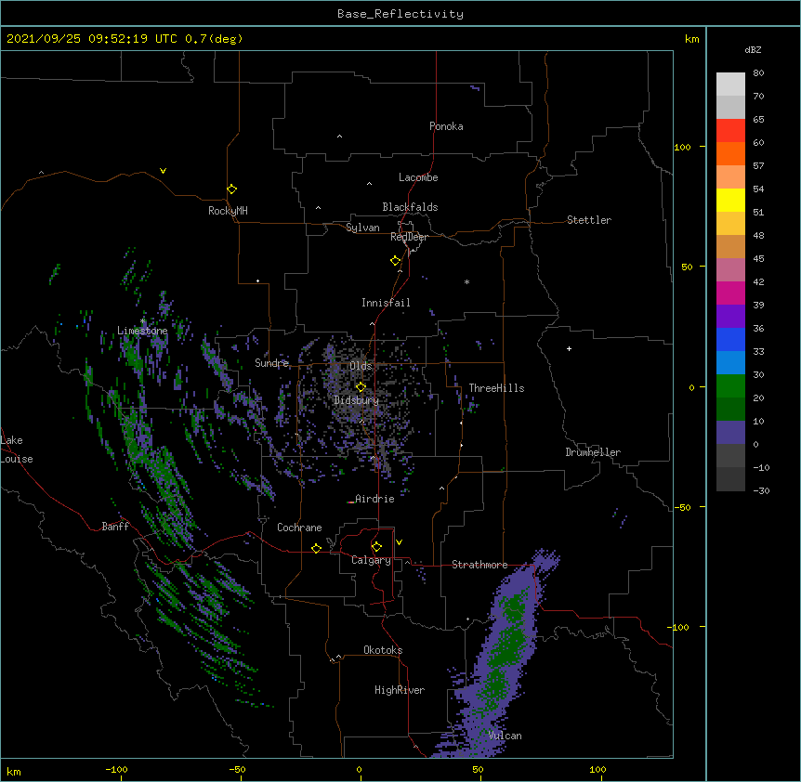Image resolution: width=801 pixels, height=782 pixels.
Task: Click the yellow diamond marker beside RockyMH
Action: [x=232, y=189]
